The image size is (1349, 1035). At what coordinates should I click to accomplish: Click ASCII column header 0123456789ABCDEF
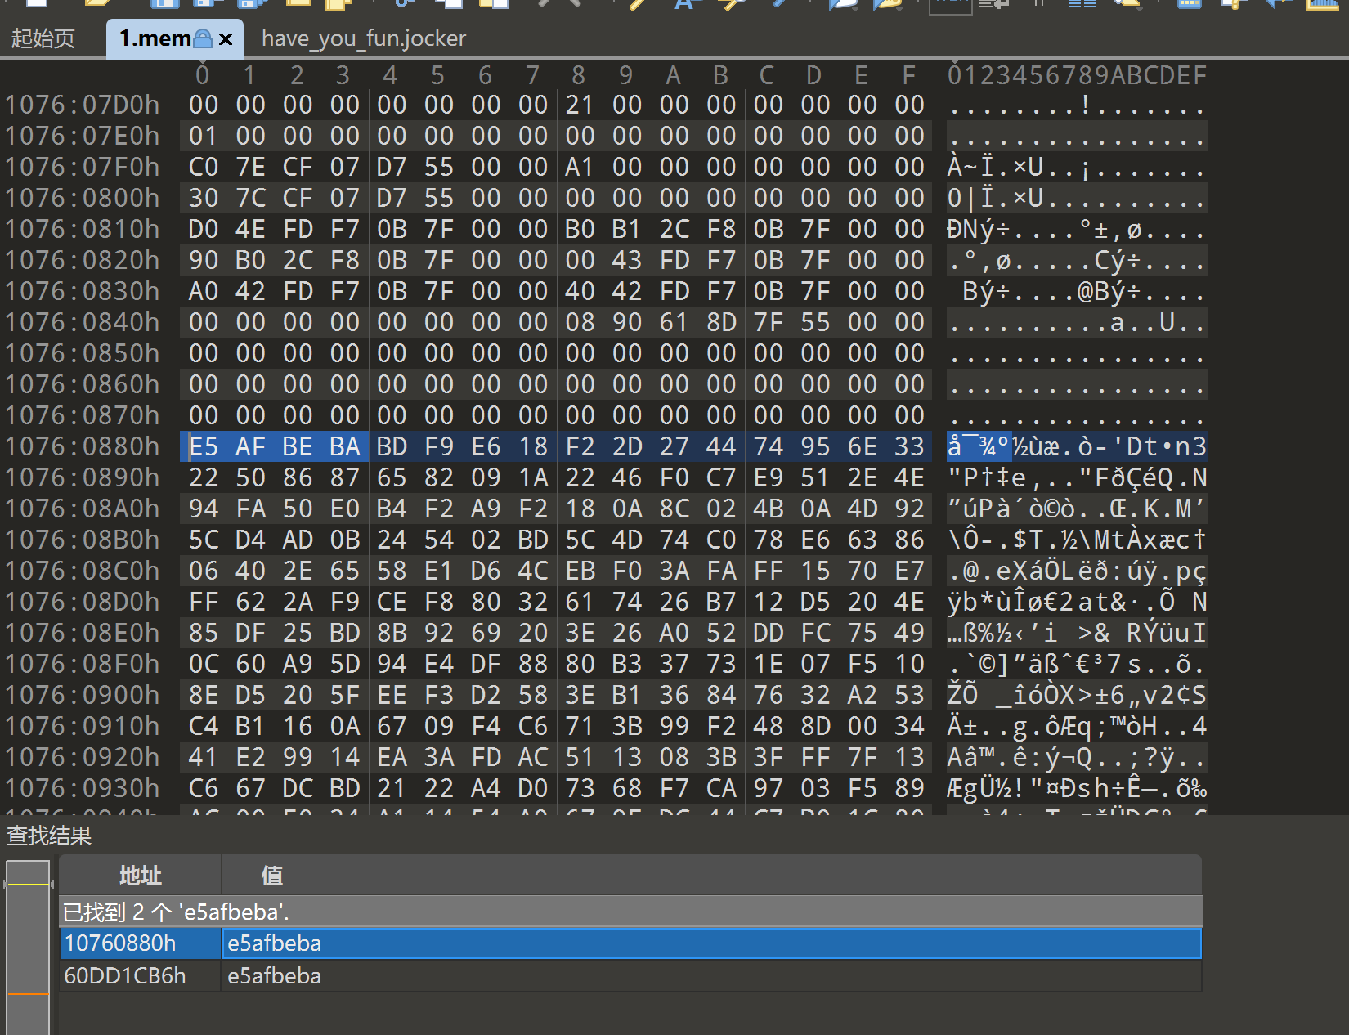click(x=1077, y=75)
